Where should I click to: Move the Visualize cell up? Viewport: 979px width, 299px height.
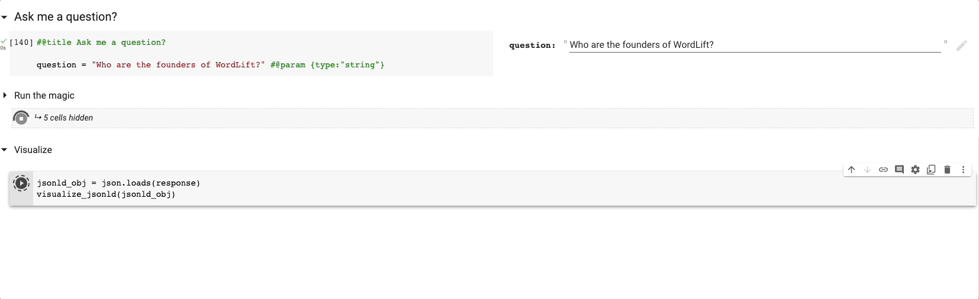(851, 170)
